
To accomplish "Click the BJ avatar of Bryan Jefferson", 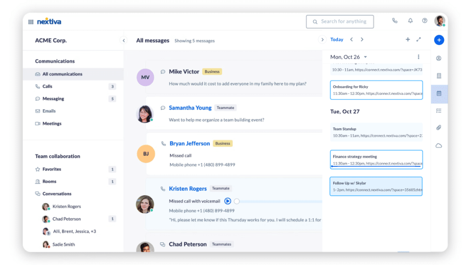I will pos(145,154).
